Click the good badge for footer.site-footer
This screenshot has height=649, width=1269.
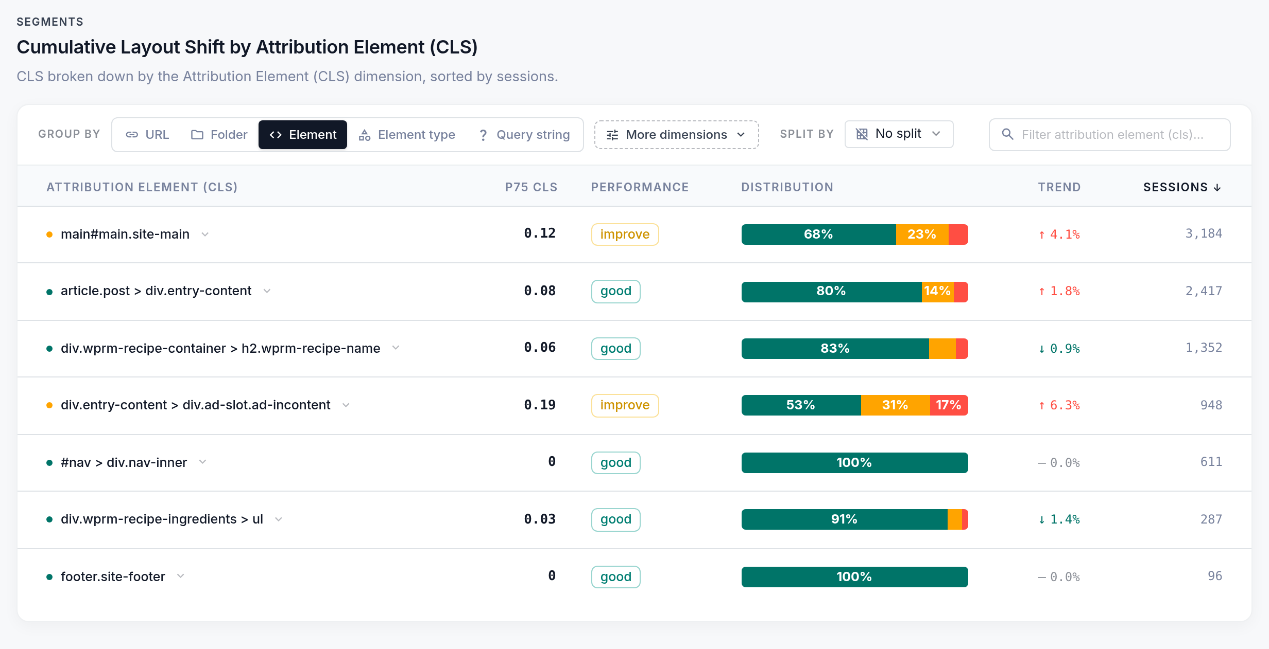(x=615, y=577)
